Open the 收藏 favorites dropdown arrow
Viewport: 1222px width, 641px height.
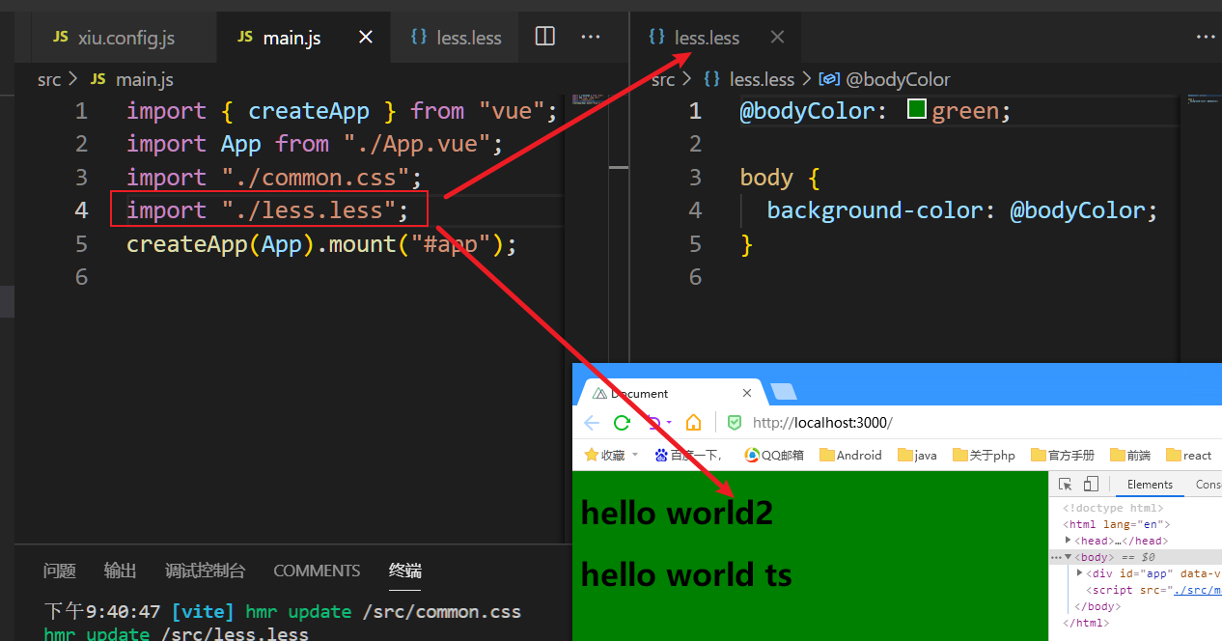[x=635, y=455]
